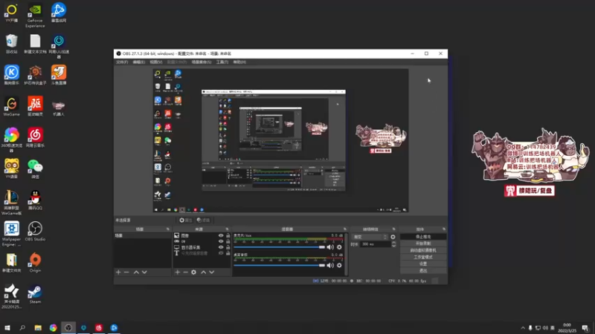595x334 pixels.
Task: Click the transition duration 300 ms field
Action: [x=376, y=244]
